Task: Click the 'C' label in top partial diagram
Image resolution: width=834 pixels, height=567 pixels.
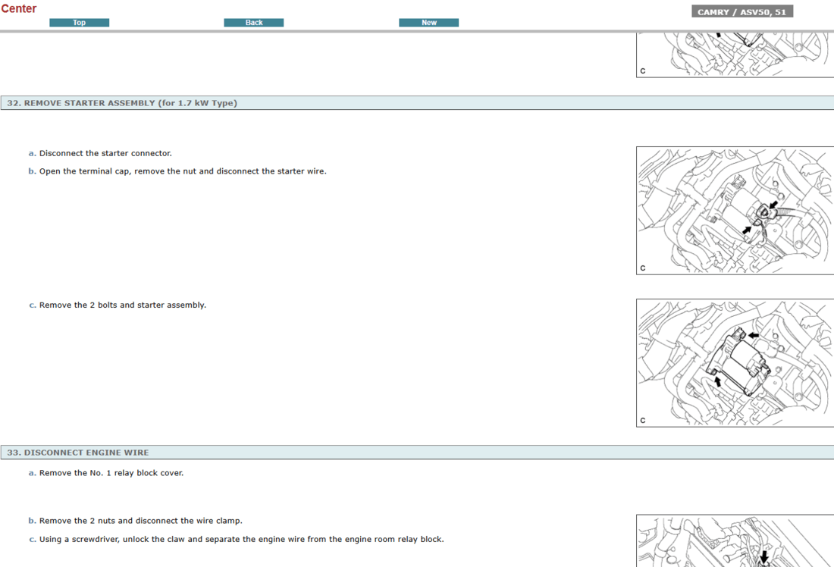Action: pyautogui.click(x=643, y=71)
